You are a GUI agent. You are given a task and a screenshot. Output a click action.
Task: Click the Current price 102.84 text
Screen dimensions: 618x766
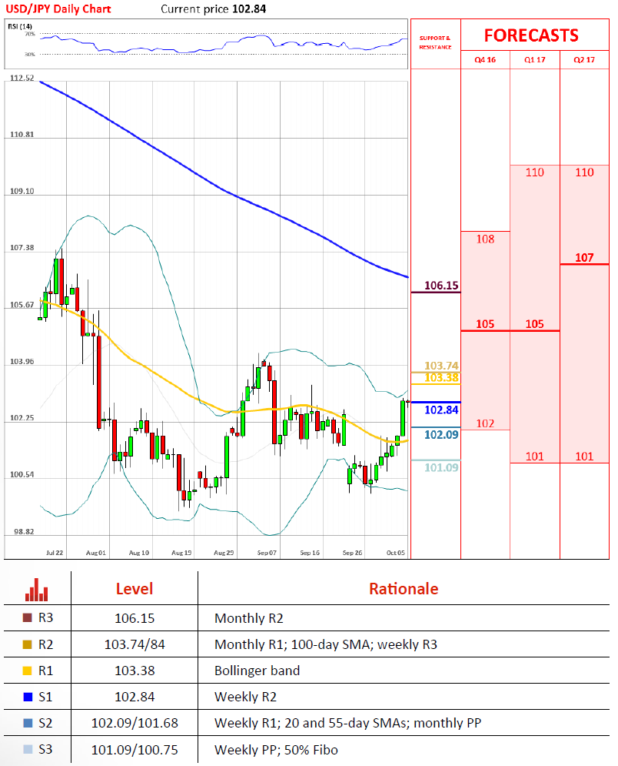[x=213, y=8]
